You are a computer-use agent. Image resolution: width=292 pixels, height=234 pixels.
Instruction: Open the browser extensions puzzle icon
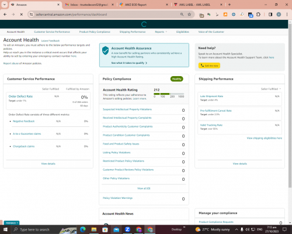(x=258, y=15)
